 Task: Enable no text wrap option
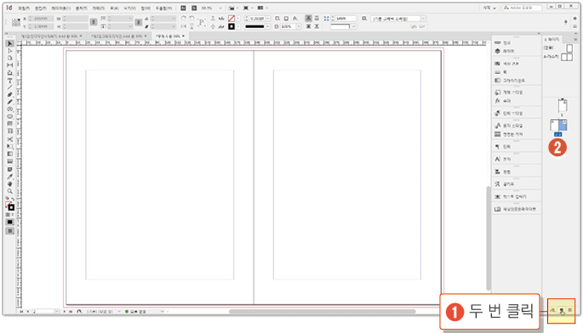tap(308, 18)
